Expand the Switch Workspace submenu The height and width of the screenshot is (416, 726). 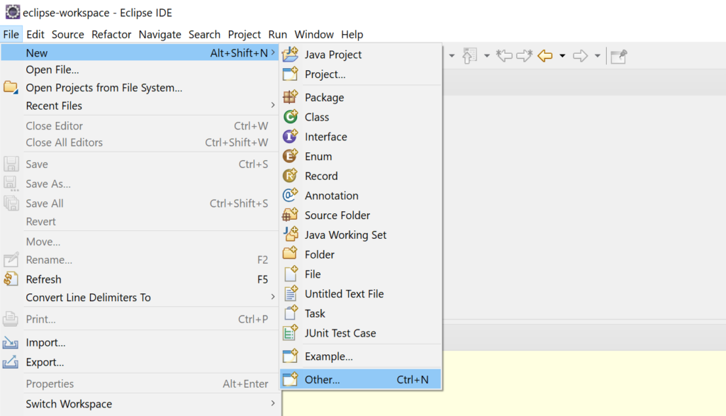click(x=69, y=404)
